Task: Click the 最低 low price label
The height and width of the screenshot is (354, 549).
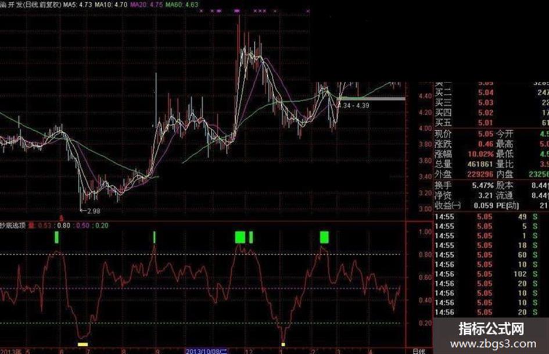Action: (504, 154)
